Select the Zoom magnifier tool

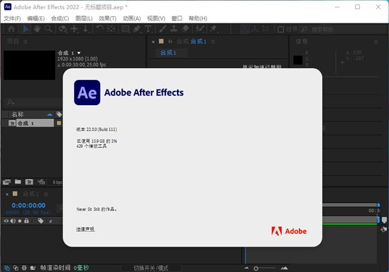pyautogui.click(x=49, y=29)
